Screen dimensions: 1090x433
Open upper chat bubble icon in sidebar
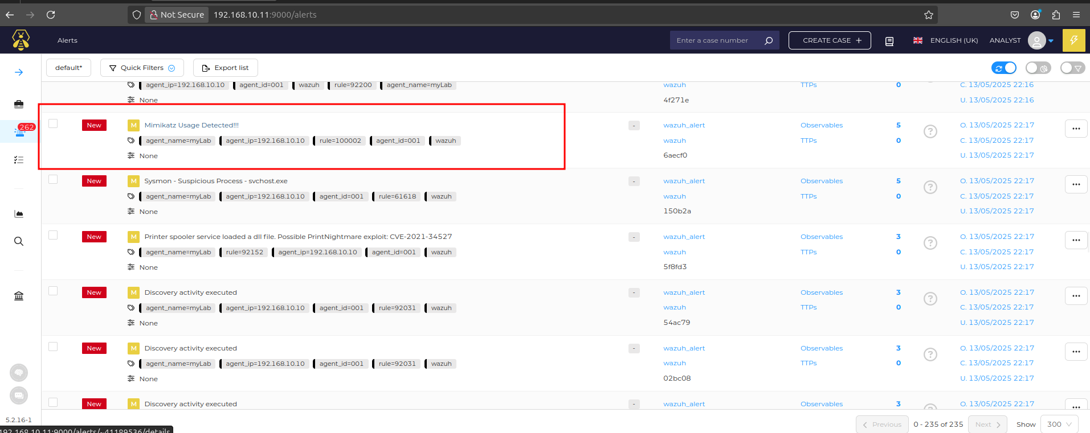pos(19,373)
